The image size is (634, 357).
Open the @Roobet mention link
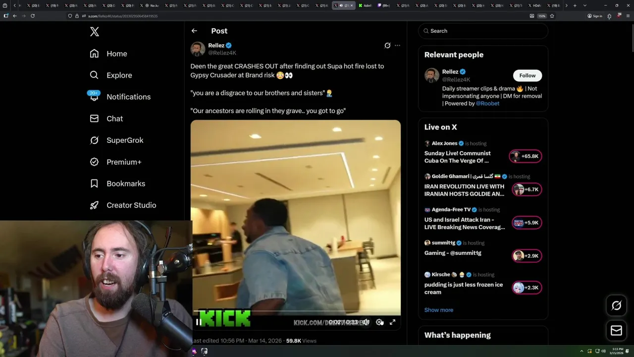pyautogui.click(x=487, y=104)
